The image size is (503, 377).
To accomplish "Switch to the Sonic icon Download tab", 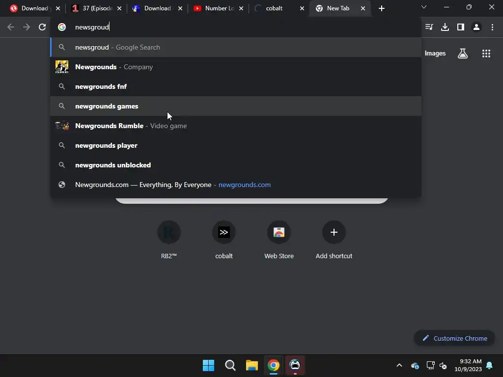I will pyautogui.click(x=157, y=8).
